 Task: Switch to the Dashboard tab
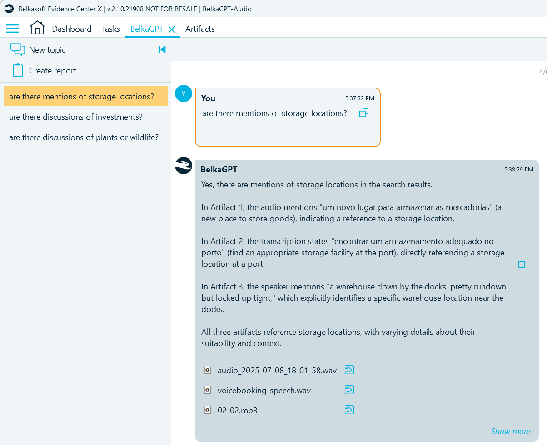72,29
